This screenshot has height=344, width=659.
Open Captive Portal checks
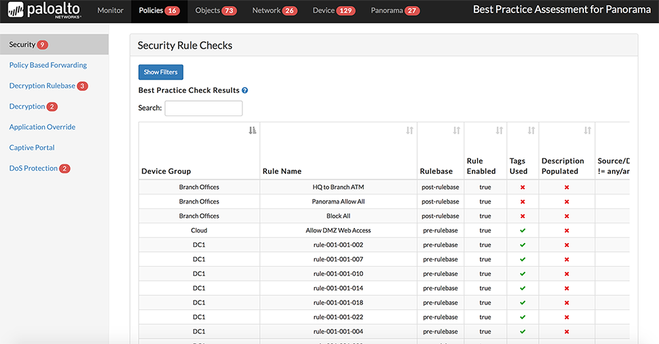pyautogui.click(x=32, y=148)
